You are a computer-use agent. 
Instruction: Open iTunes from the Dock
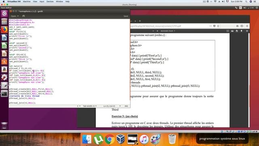click(x=144, y=139)
